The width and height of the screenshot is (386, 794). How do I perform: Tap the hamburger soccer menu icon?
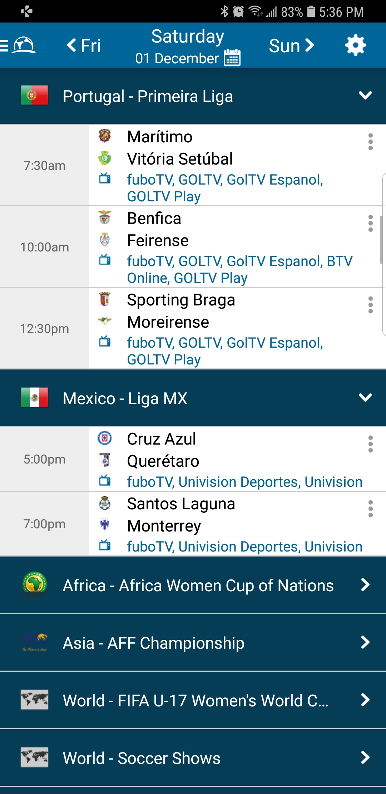19,45
